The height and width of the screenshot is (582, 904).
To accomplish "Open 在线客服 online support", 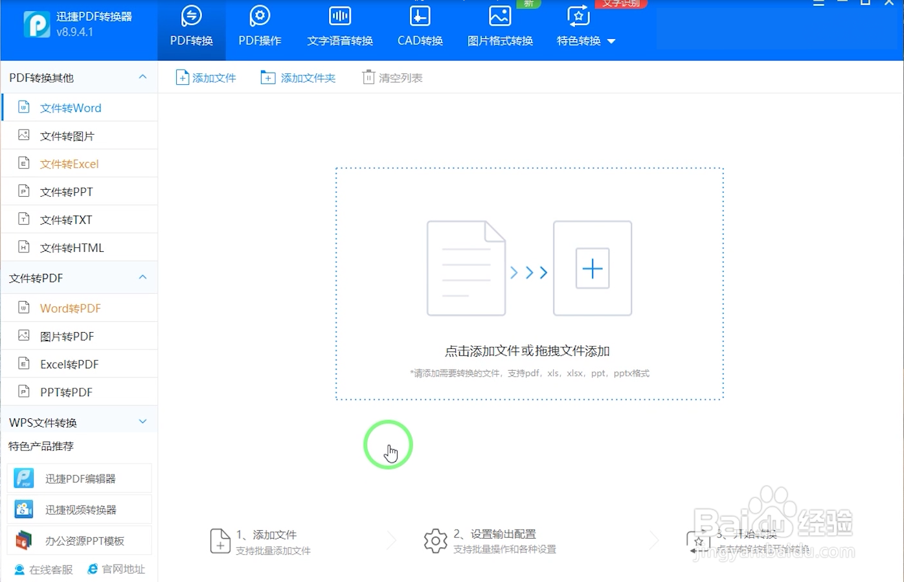I will coord(43,569).
